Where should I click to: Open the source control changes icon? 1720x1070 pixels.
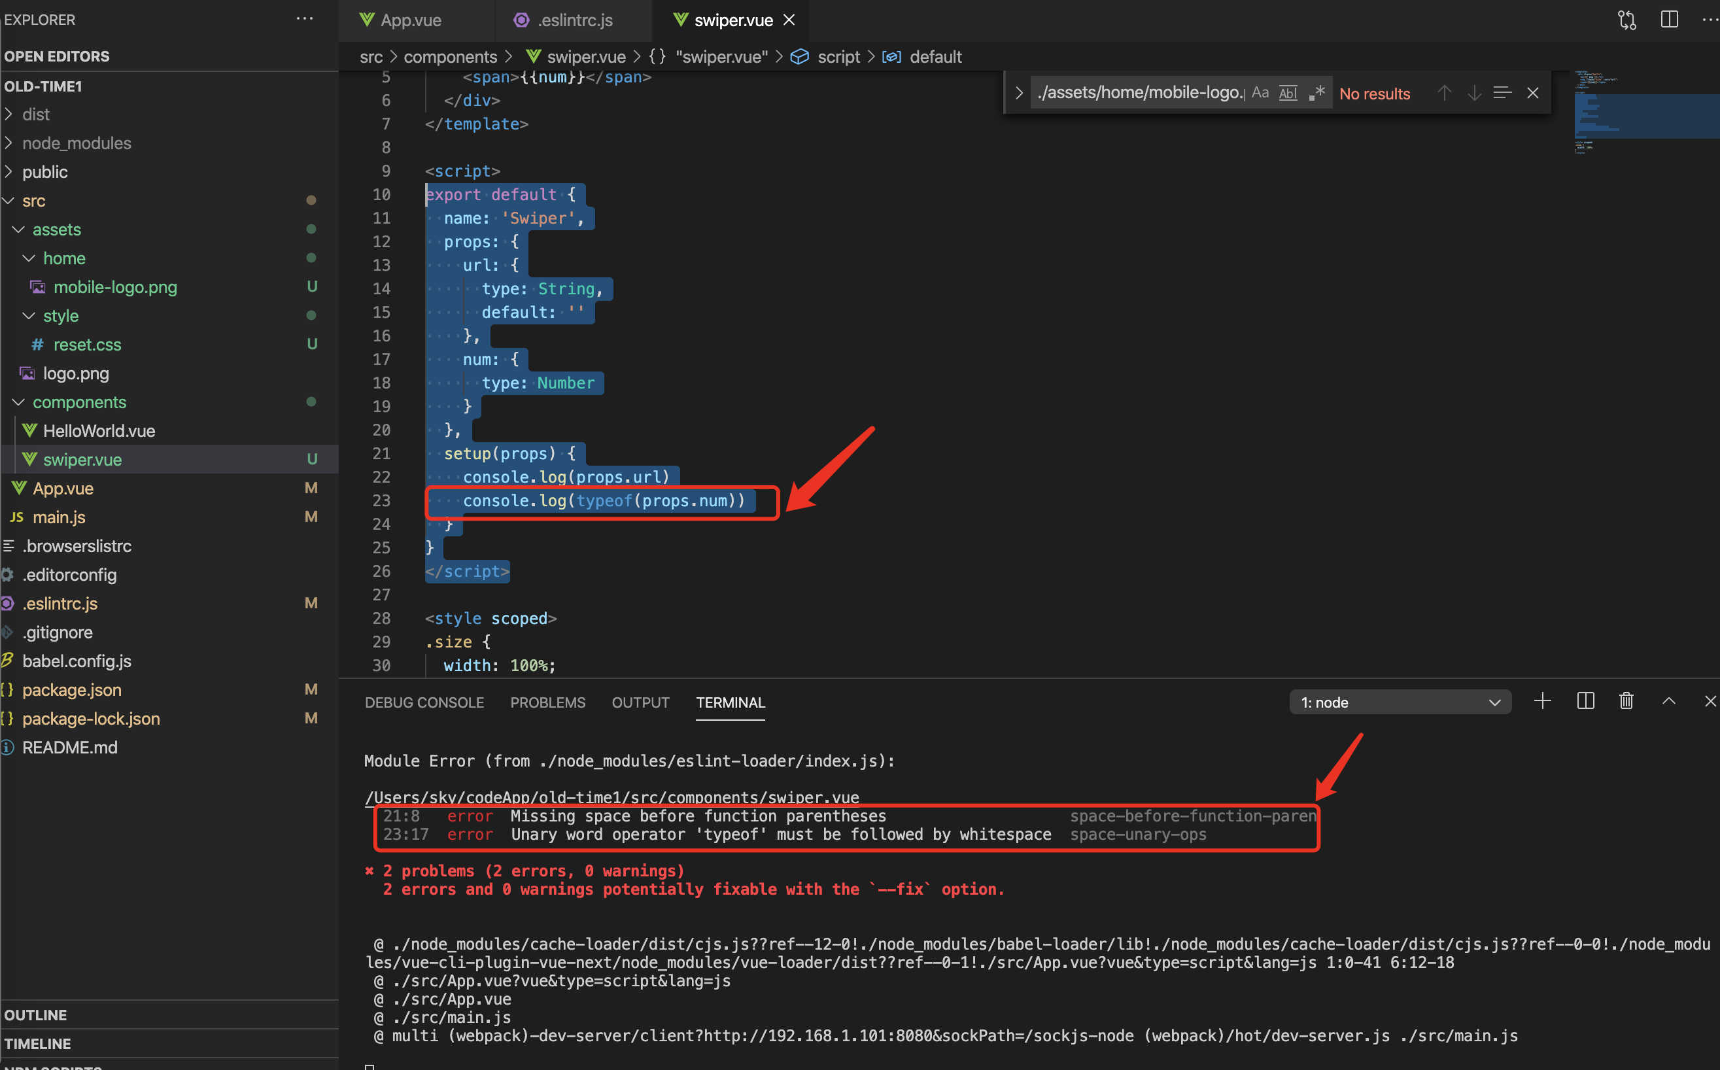[1626, 19]
